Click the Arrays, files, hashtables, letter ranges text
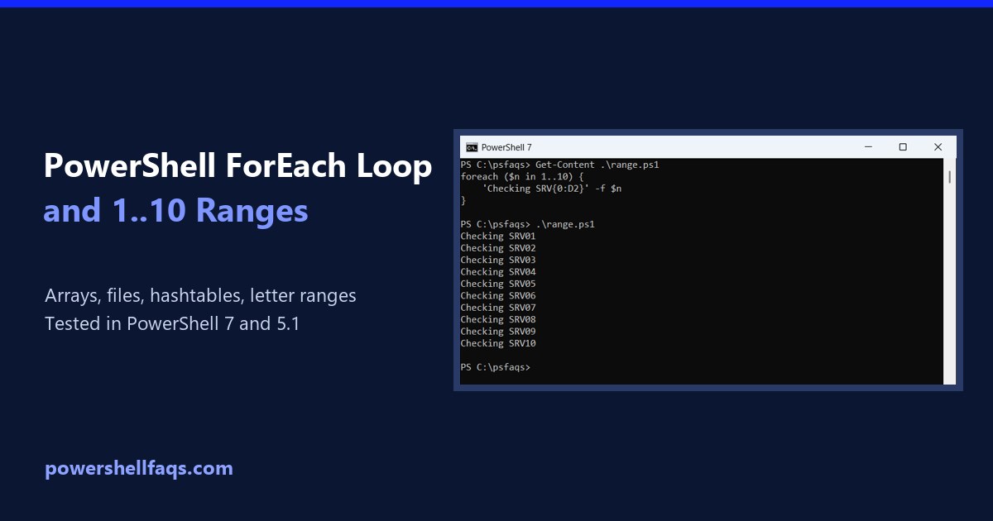 200,295
